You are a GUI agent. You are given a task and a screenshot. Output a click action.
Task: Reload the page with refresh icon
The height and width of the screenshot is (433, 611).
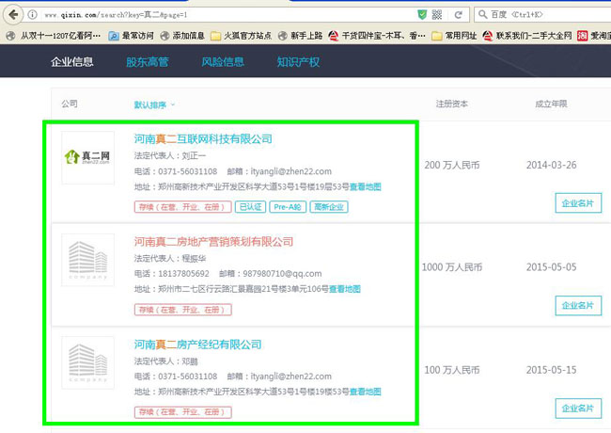(x=459, y=15)
